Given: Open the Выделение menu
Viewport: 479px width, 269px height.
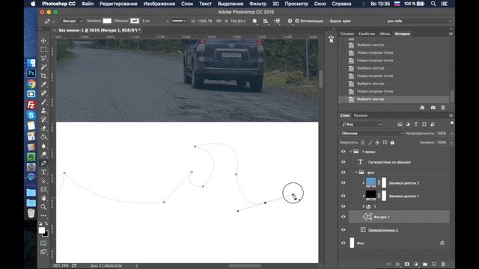Looking at the screenshot, I should point(231,4).
